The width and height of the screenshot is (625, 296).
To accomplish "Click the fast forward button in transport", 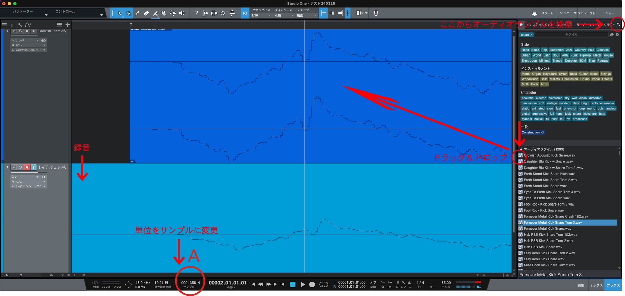I will click(269, 284).
